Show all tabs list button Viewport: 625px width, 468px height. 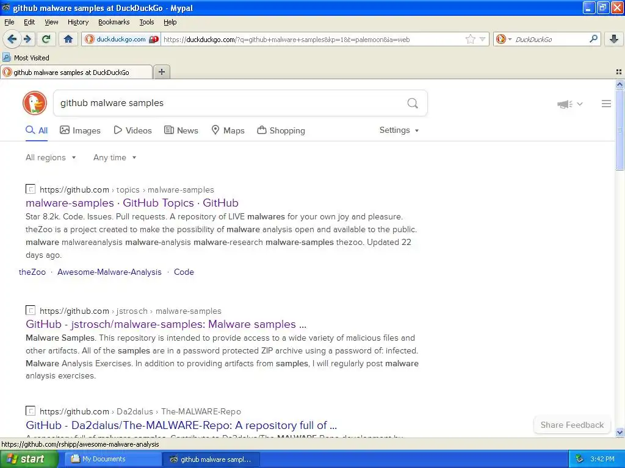(x=619, y=72)
